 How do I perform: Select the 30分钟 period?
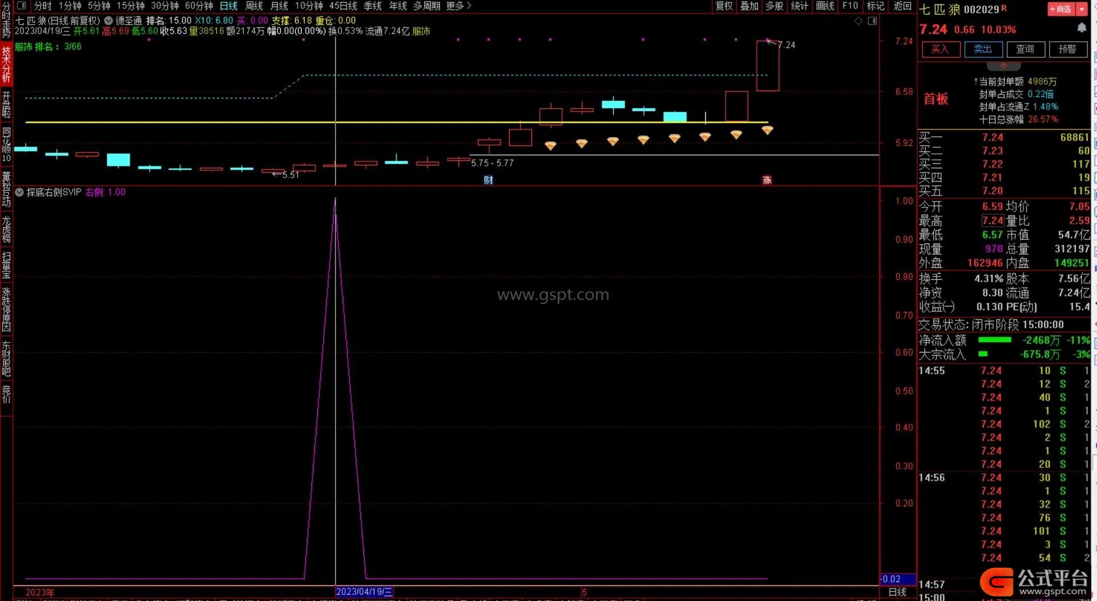pyautogui.click(x=165, y=6)
